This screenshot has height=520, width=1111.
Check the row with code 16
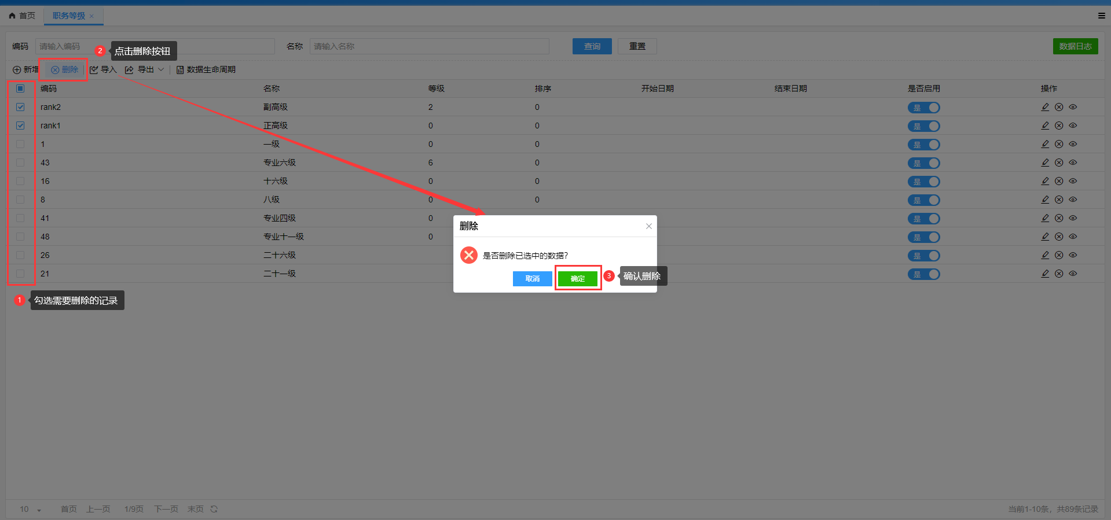[x=20, y=181]
